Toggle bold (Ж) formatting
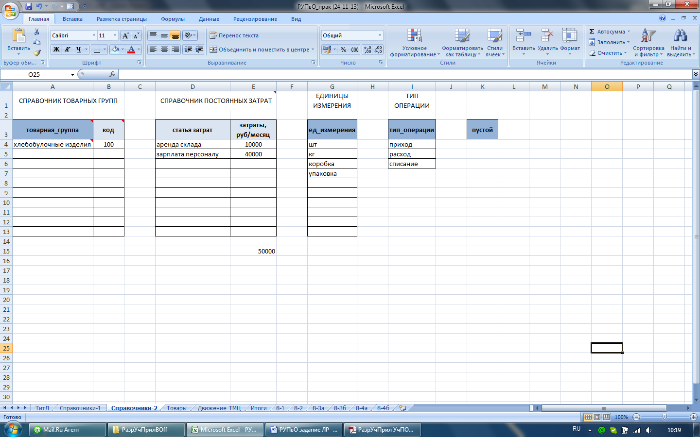The height and width of the screenshot is (437, 700). 56,50
